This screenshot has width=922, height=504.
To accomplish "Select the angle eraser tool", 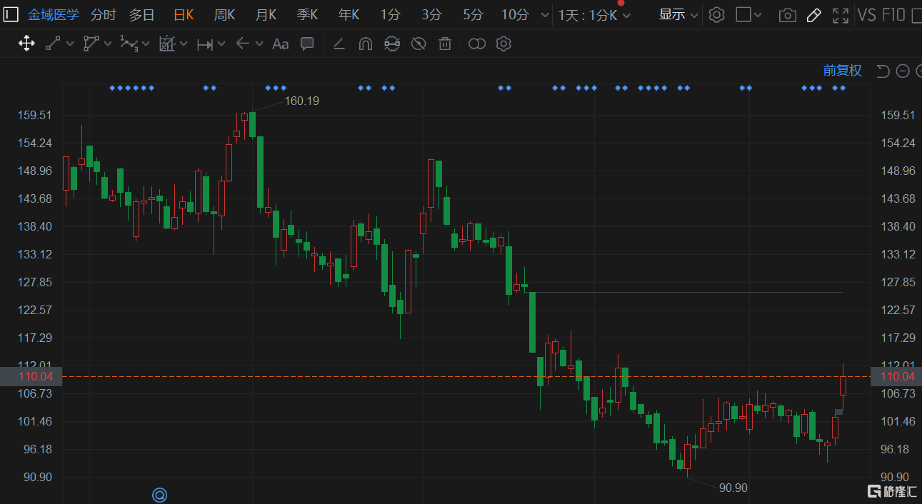I will (339, 44).
